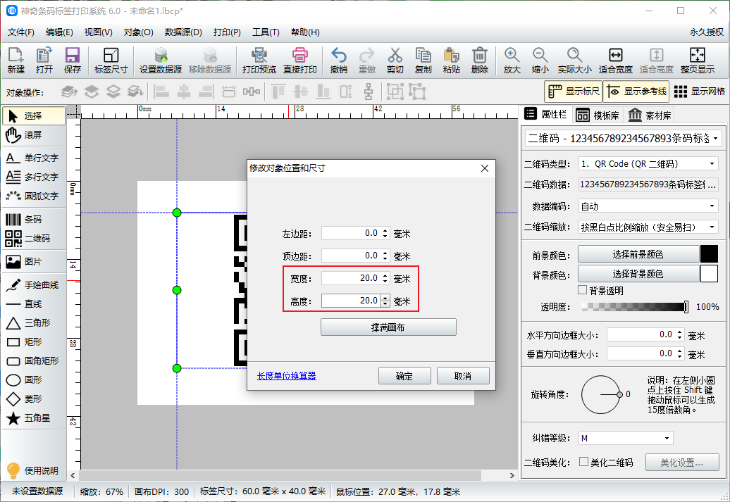This screenshot has width=730, height=502.
Task: Choose the 多行文字 multi-line text tool
Action: 34,177
